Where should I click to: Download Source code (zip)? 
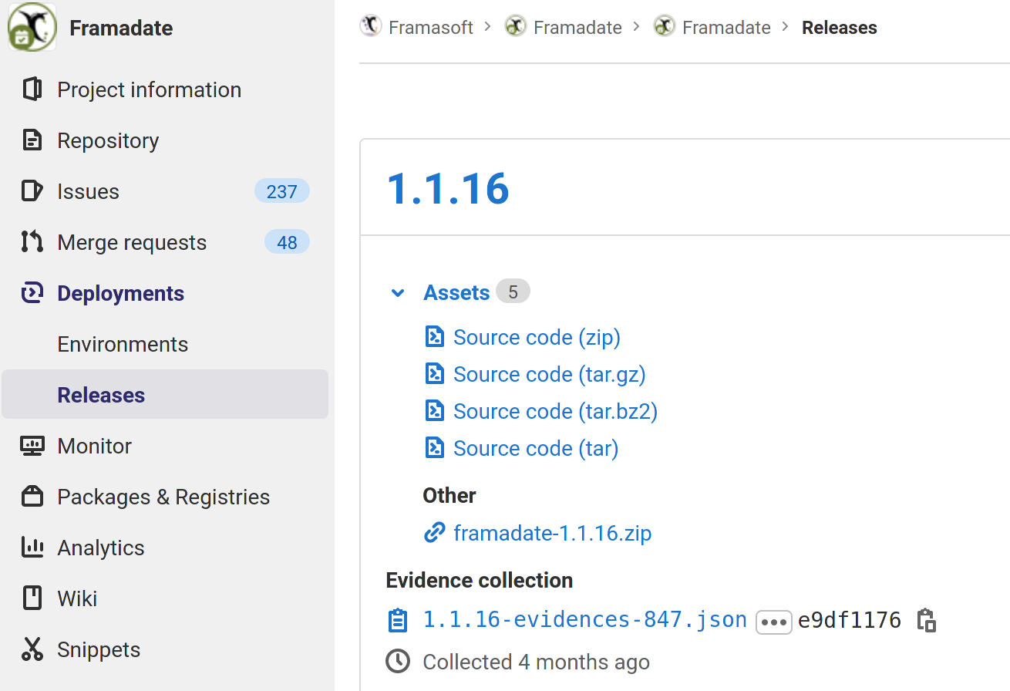[x=537, y=337]
